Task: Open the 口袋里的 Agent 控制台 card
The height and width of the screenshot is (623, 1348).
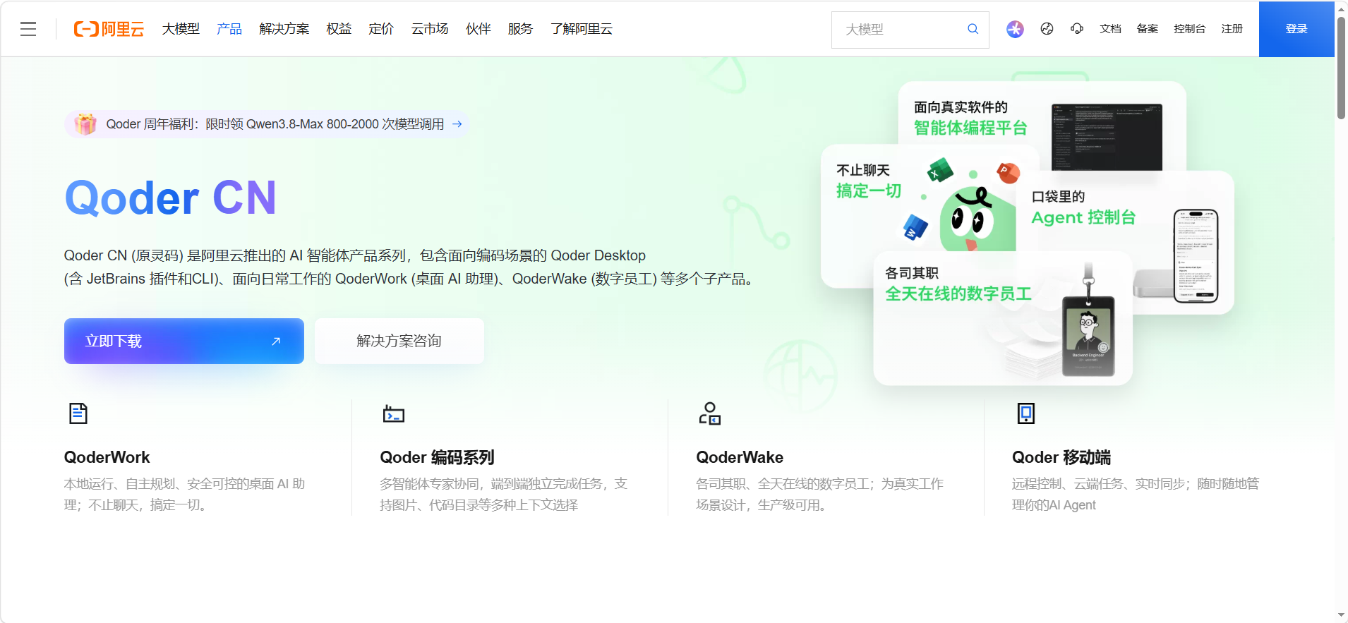Action: (1126, 243)
